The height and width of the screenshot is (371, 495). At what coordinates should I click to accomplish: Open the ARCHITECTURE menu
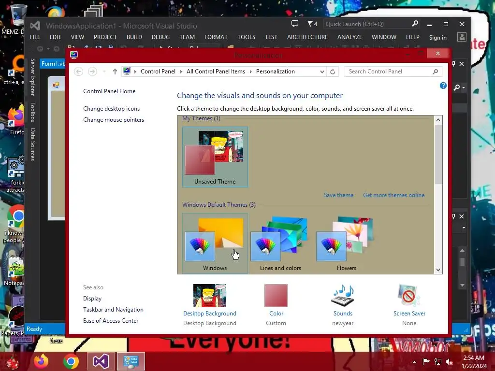click(307, 37)
